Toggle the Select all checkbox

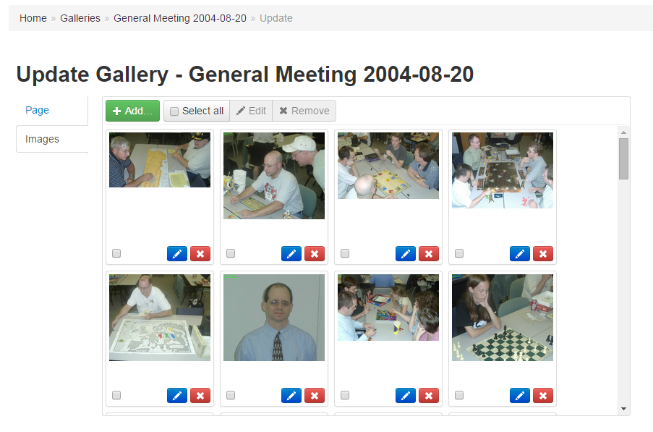pos(174,111)
